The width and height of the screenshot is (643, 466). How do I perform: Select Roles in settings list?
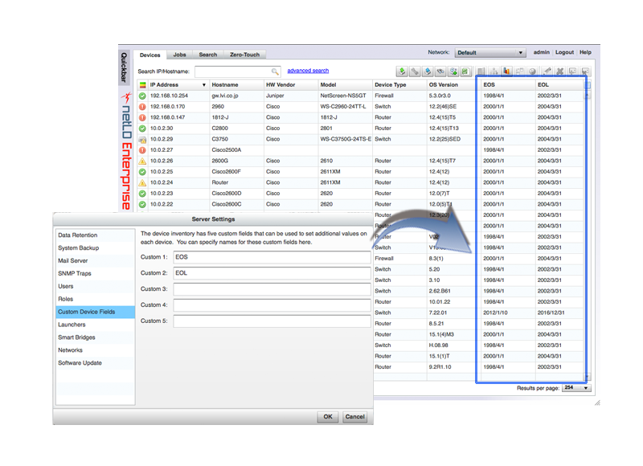(x=95, y=299)
